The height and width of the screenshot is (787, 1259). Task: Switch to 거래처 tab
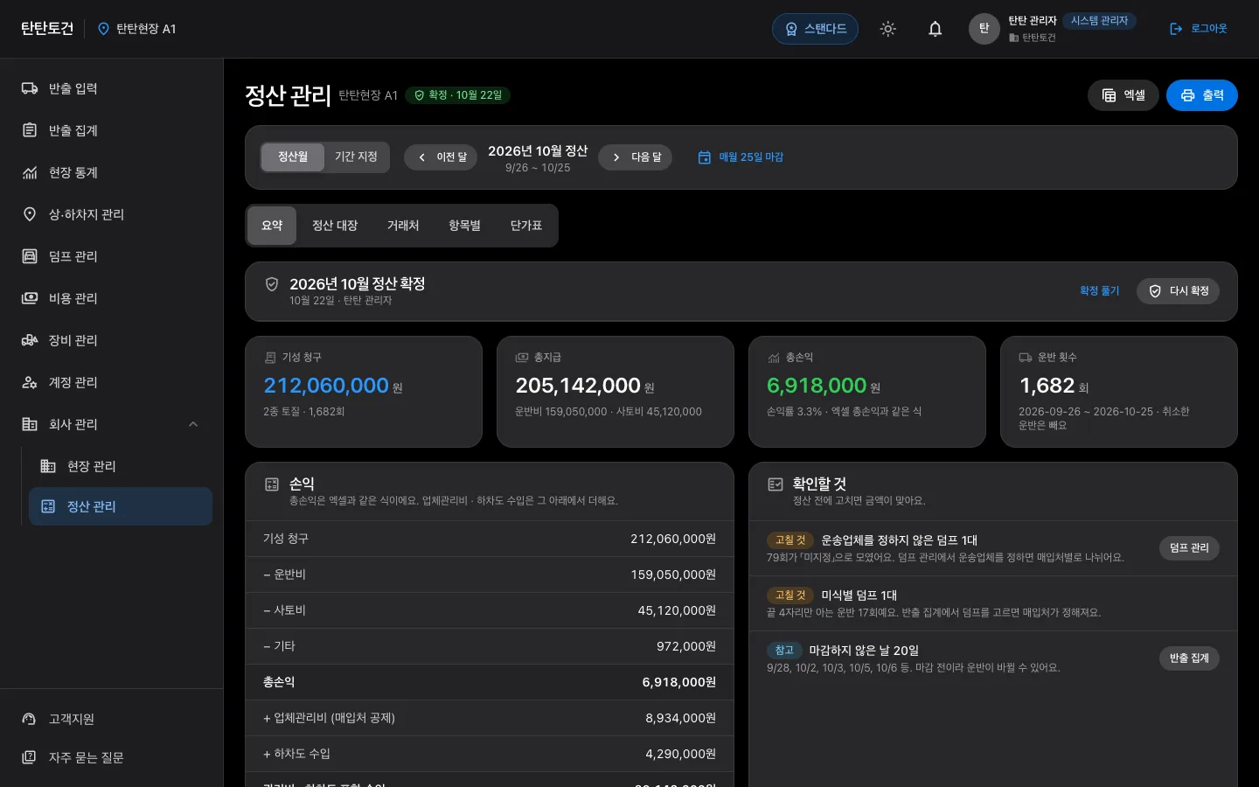[403, 226]
